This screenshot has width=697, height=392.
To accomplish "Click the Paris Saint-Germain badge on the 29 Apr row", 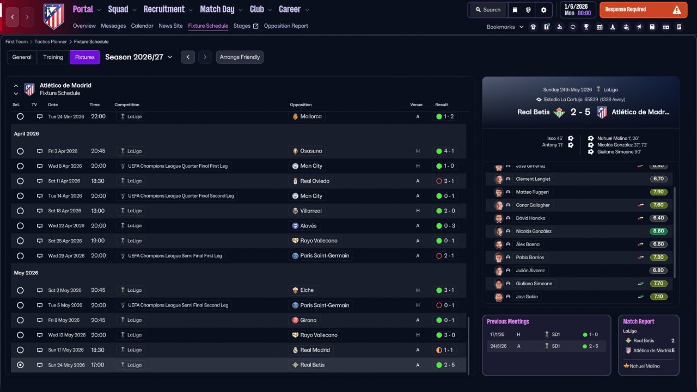I will [x=295, y=256].
